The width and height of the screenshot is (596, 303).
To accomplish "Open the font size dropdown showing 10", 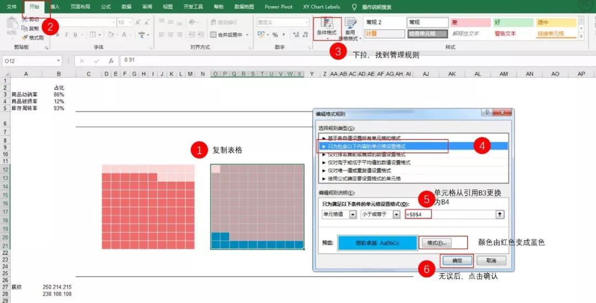I will 129,23.
